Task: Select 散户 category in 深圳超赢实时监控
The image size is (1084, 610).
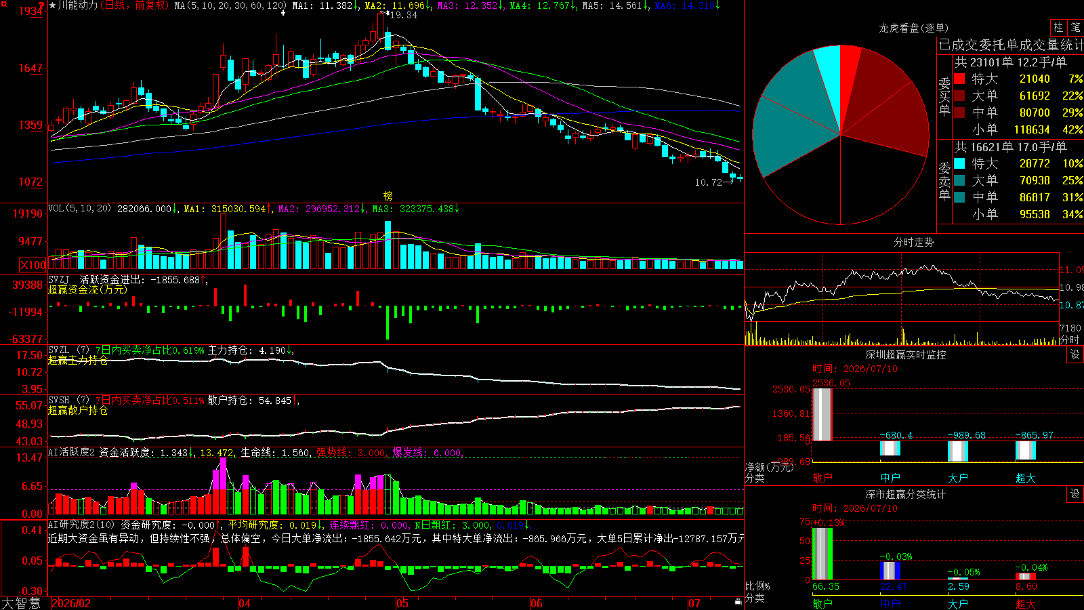Action: click(x=822, y=478)
